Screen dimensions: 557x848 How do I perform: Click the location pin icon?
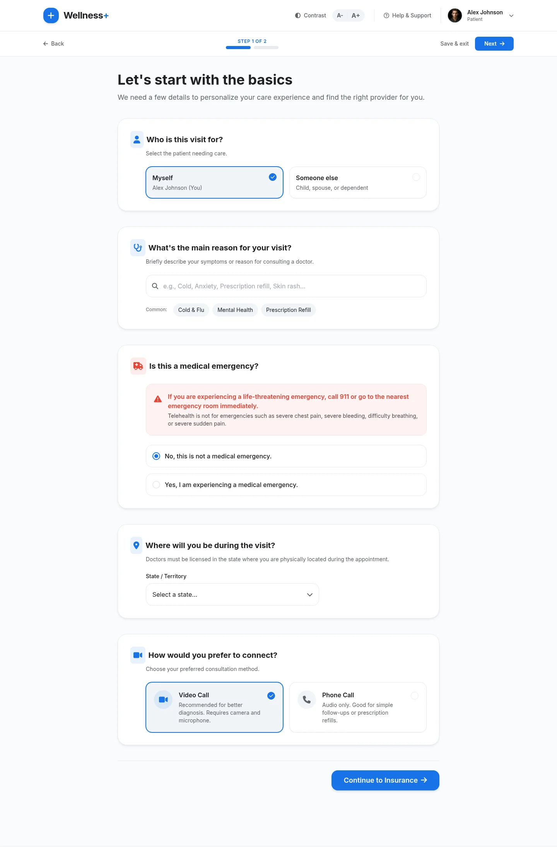coord(136,545)
